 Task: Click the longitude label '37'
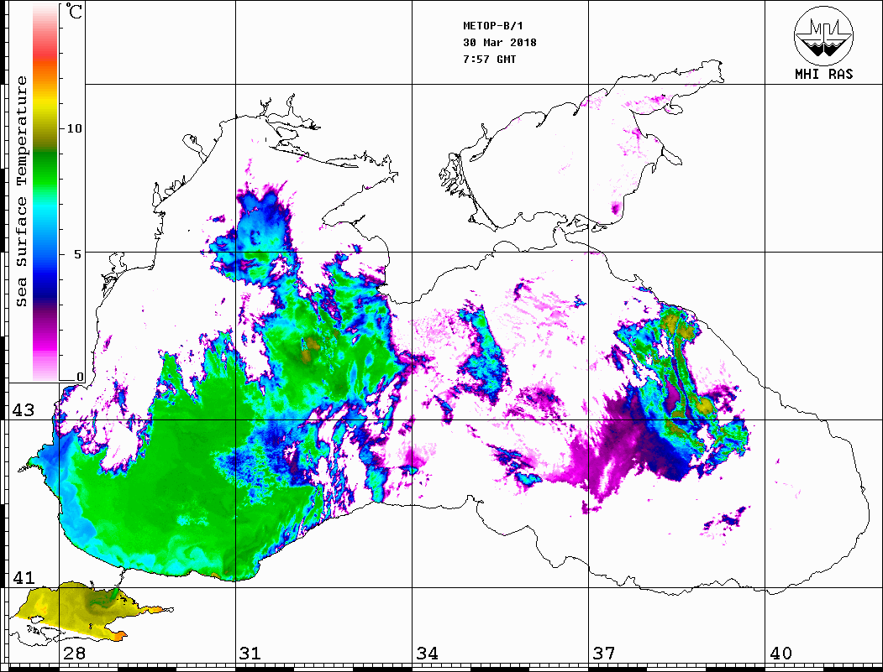pyautogui.click(x=604, y=654)
